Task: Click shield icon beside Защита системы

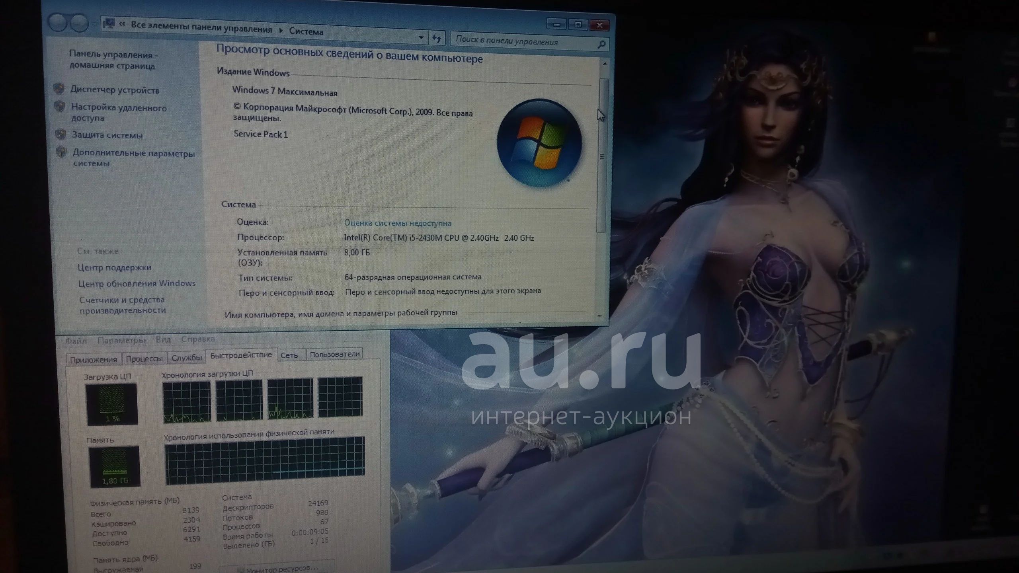Action: tap(61, 134)
